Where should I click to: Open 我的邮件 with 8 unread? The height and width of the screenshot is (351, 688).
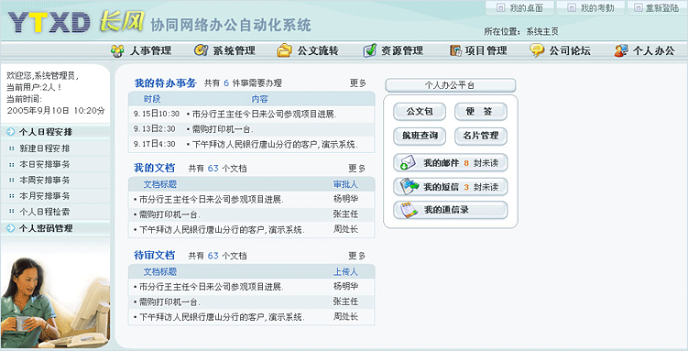[451, 163]
